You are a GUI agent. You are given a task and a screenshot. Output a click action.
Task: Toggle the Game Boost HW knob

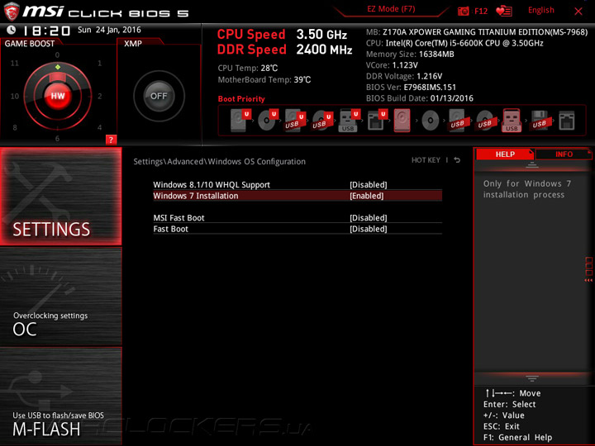point(58,96)
